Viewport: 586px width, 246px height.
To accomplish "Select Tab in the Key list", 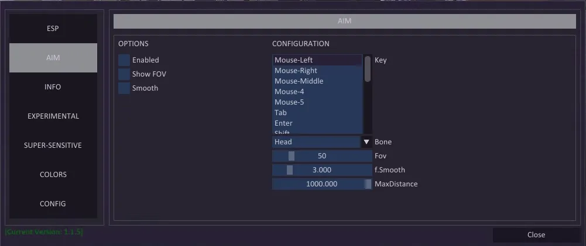I will click(317, 113).
